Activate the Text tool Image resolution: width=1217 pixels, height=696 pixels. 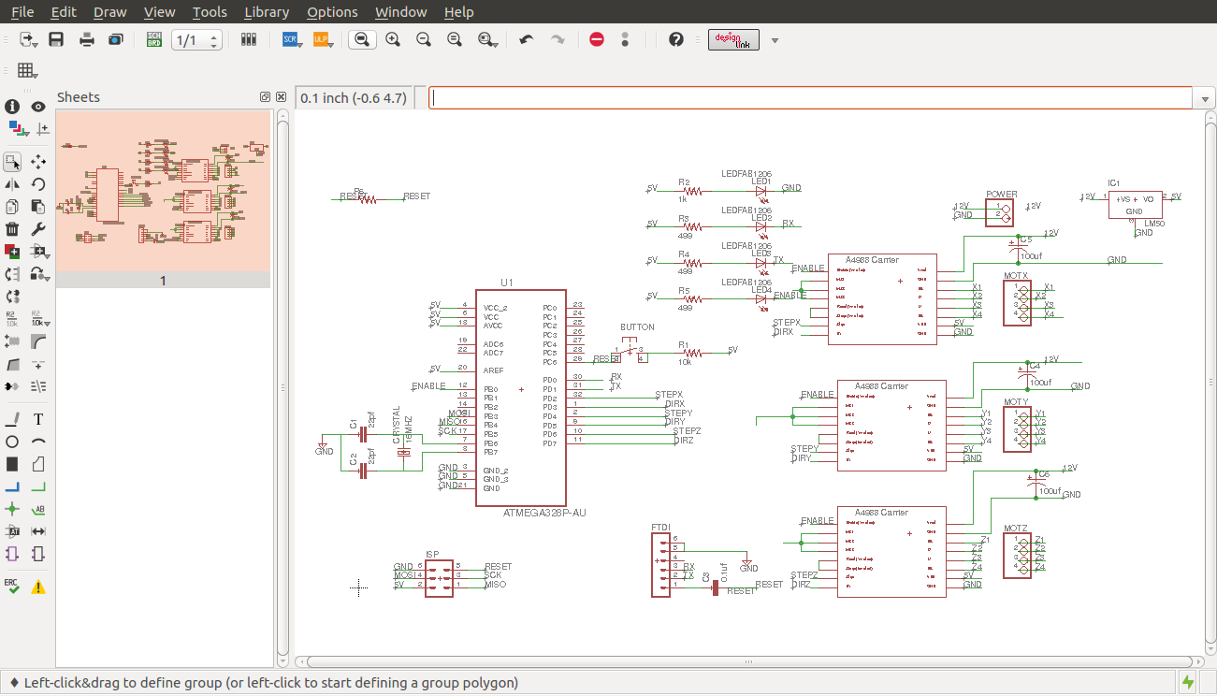click(x=38, y=419)
